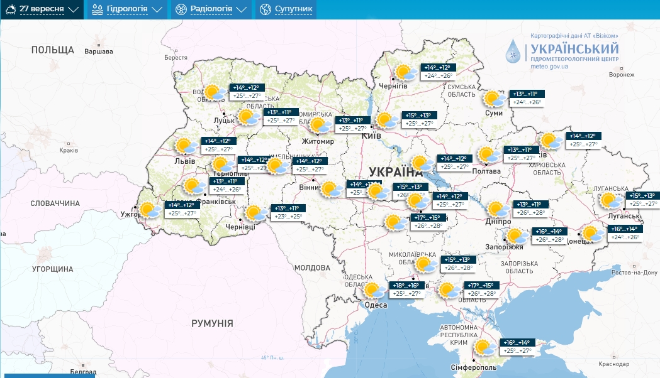Click the Mykolaiv weather icon

[x=427, y=264]
